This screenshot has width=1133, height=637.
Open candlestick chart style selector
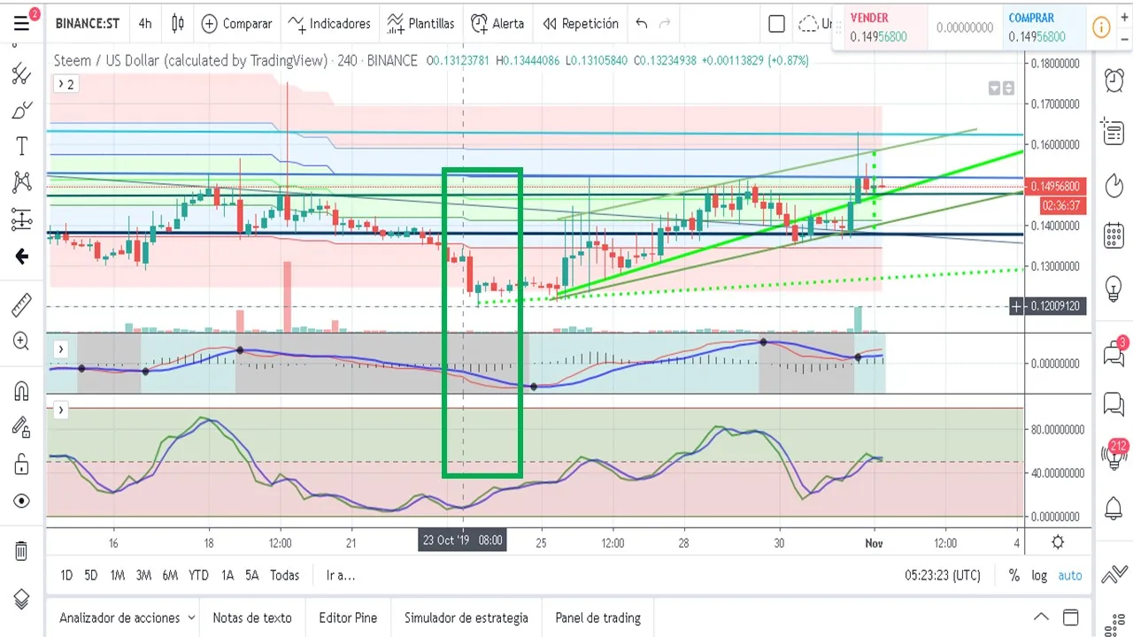pos(178,24)
